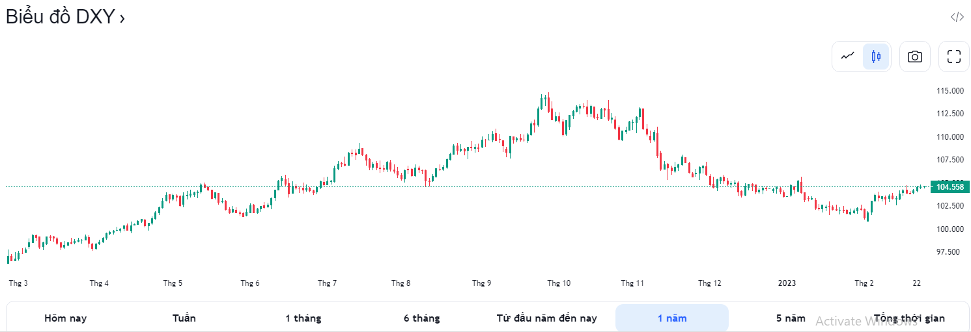
Task: Switch to the 1 tháng range
Action: coord(303,318)
